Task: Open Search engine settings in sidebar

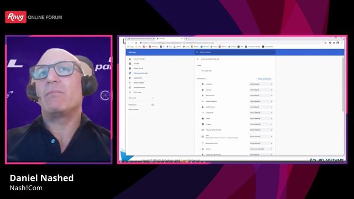Action: pos(139,82)
